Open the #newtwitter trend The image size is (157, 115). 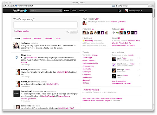coord(87,69)
